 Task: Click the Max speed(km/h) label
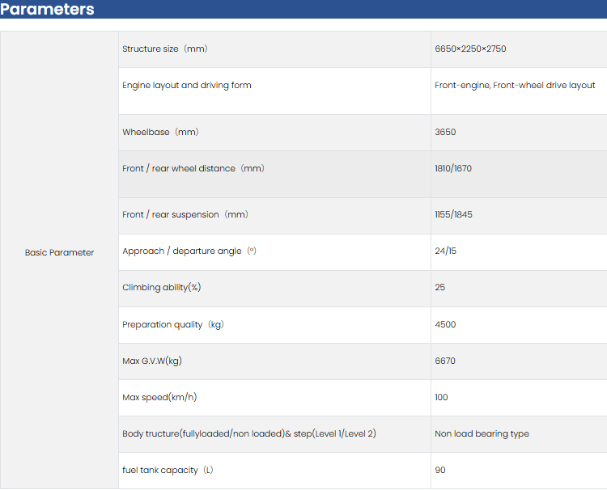point(159,397)
